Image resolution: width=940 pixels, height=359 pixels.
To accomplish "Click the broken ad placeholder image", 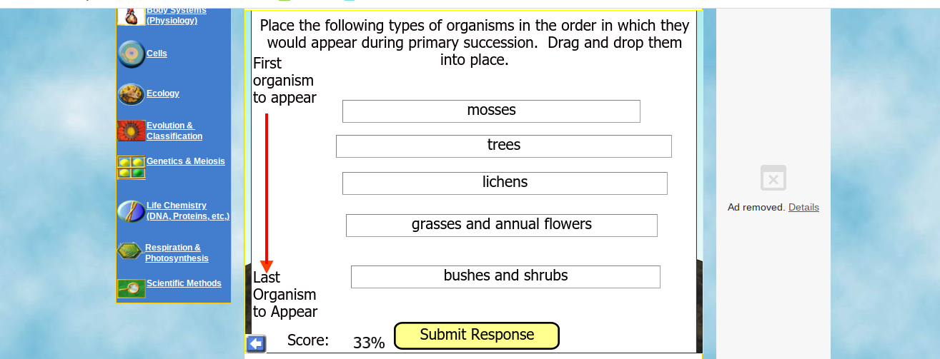I will 773,178.
